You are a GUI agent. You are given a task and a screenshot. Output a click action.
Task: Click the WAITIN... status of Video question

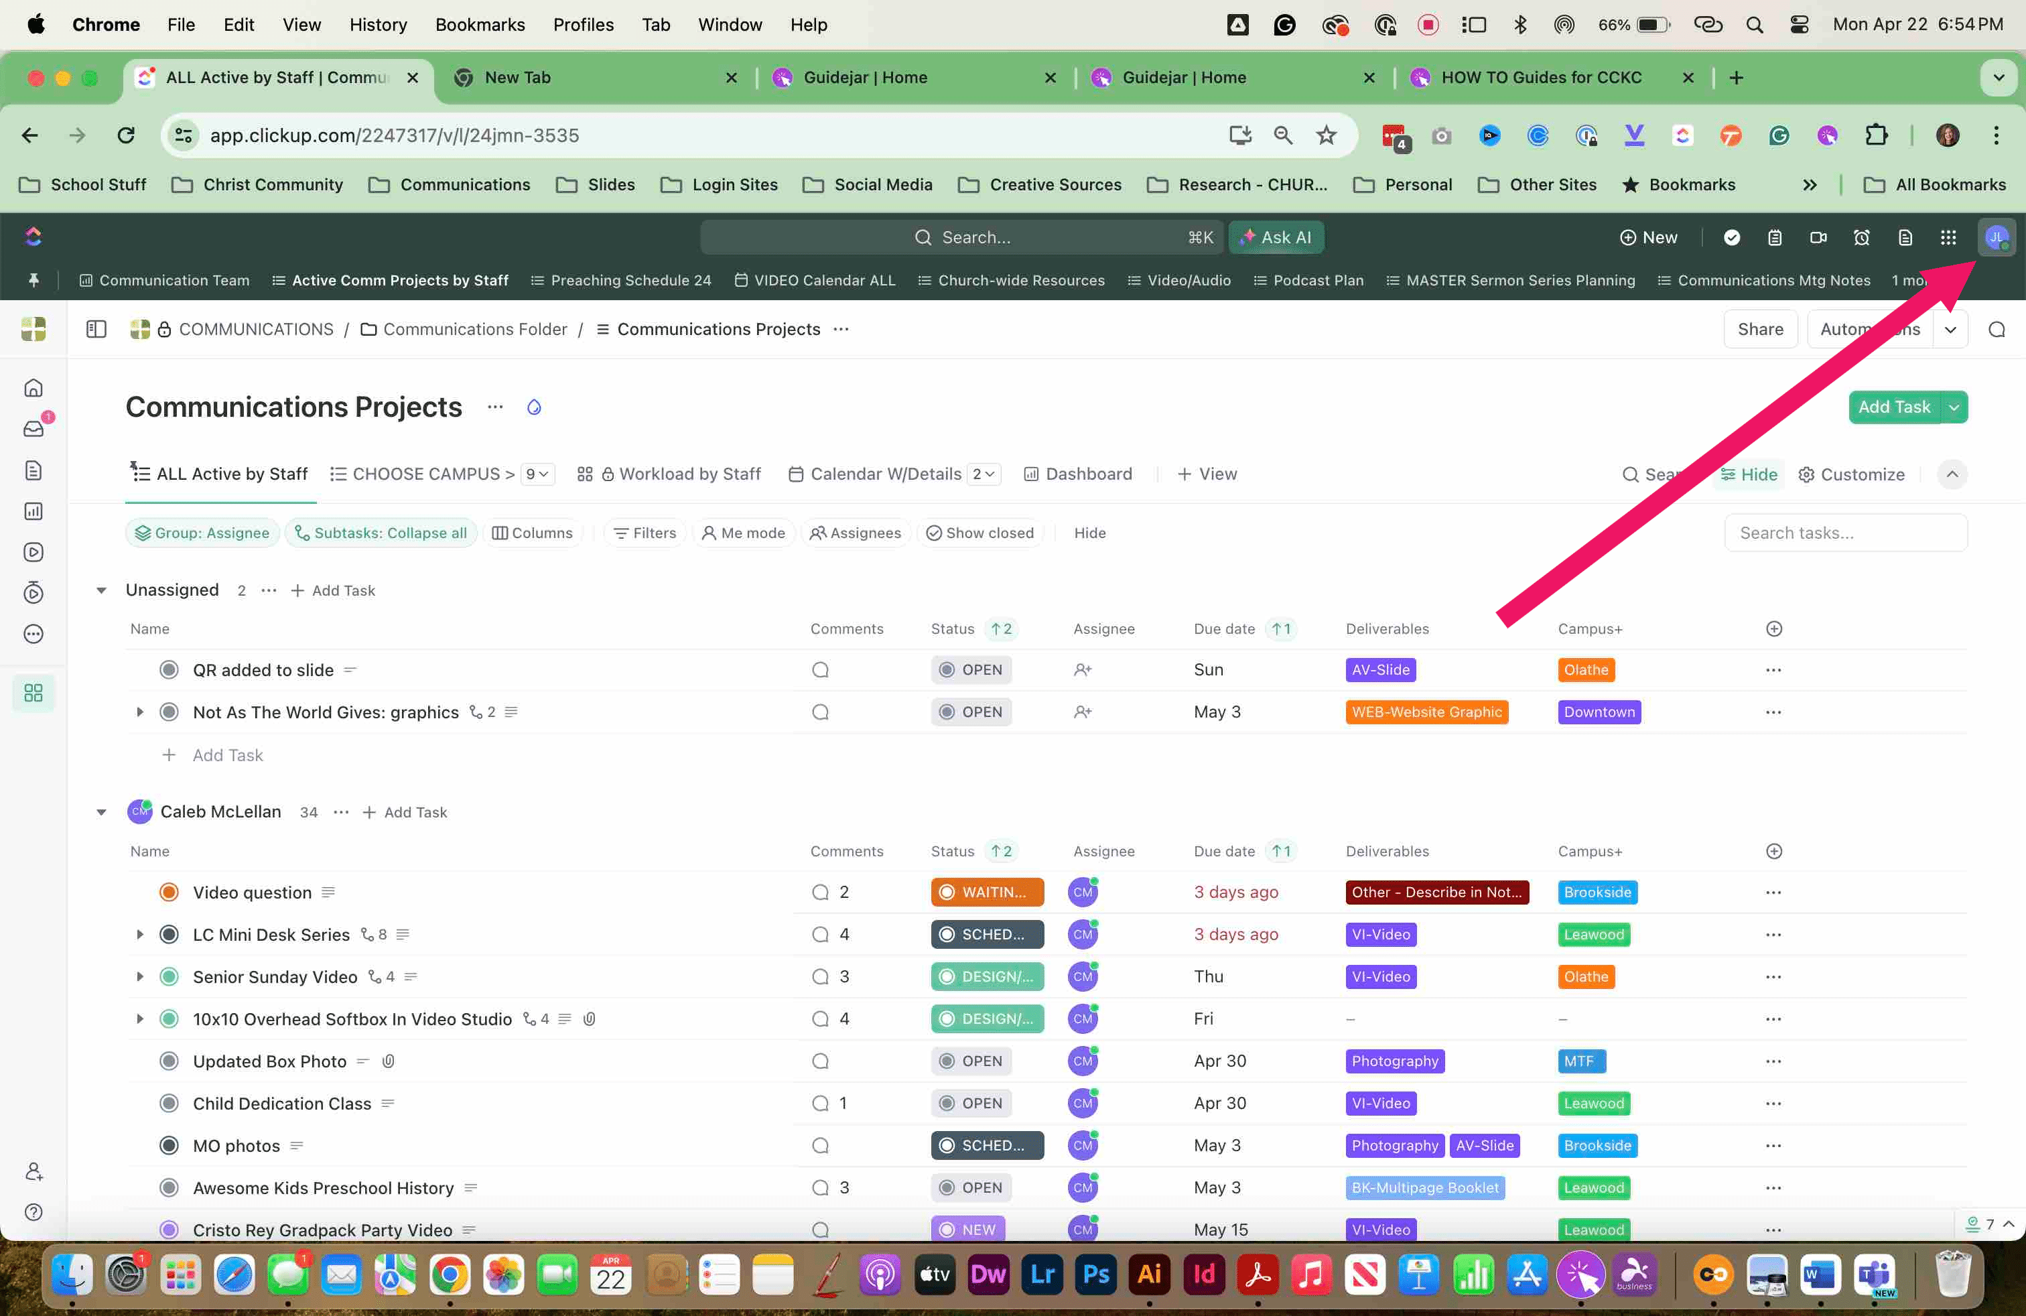988,892
